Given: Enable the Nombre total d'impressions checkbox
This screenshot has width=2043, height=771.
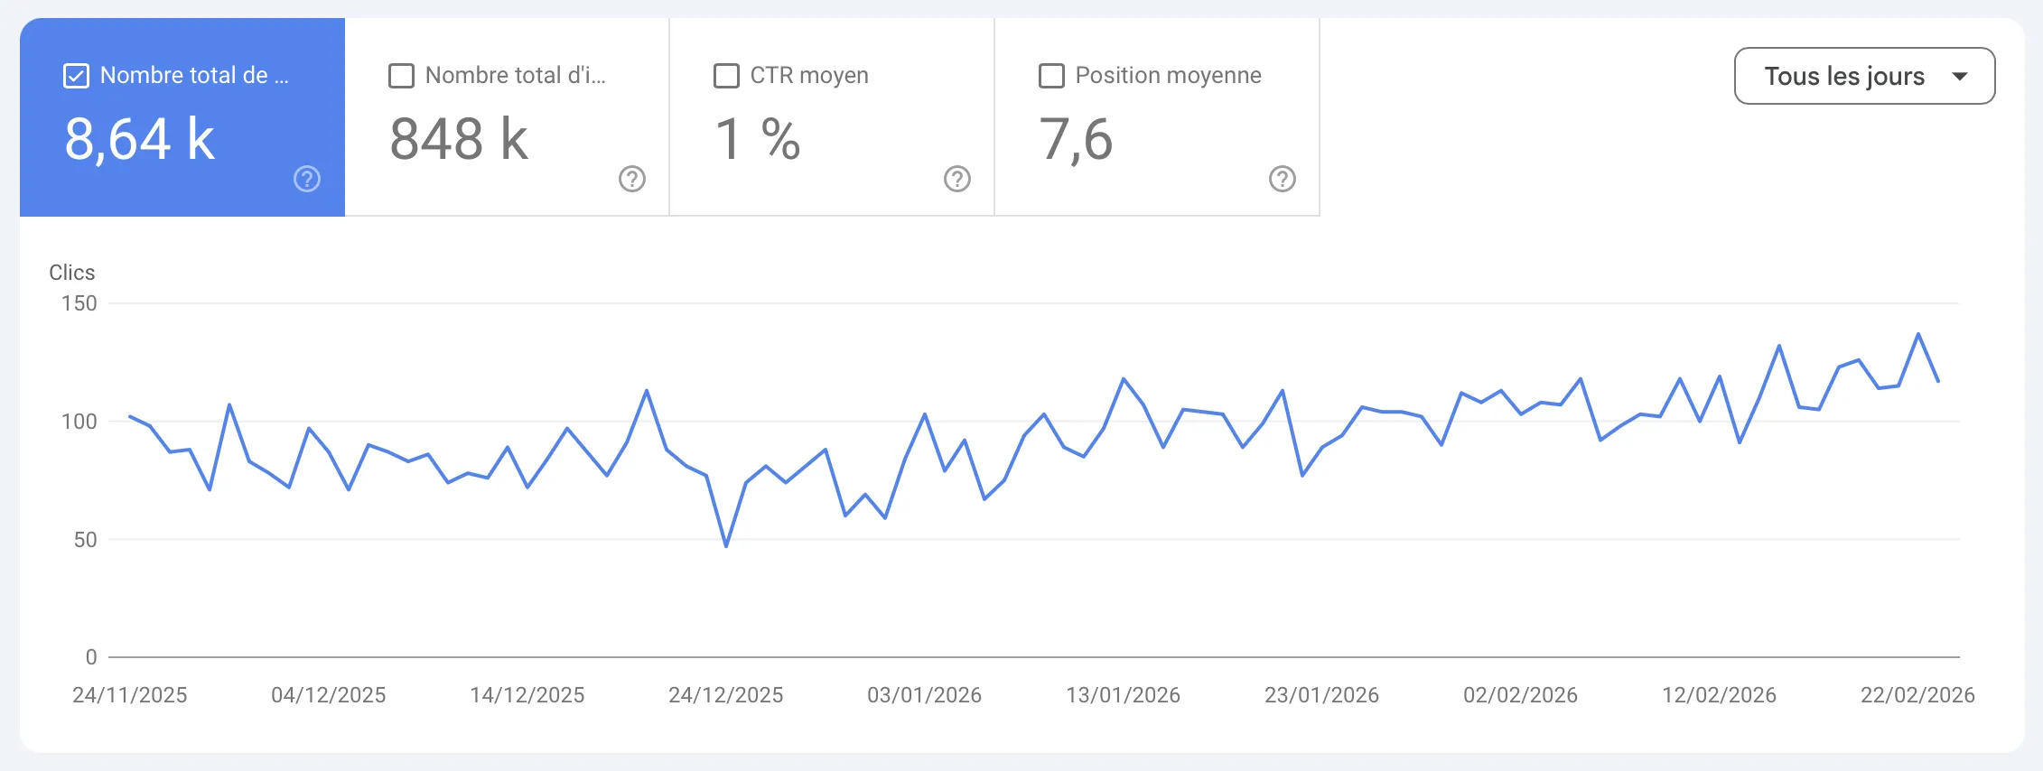Looking at the screenshot, I should [401, 76].
